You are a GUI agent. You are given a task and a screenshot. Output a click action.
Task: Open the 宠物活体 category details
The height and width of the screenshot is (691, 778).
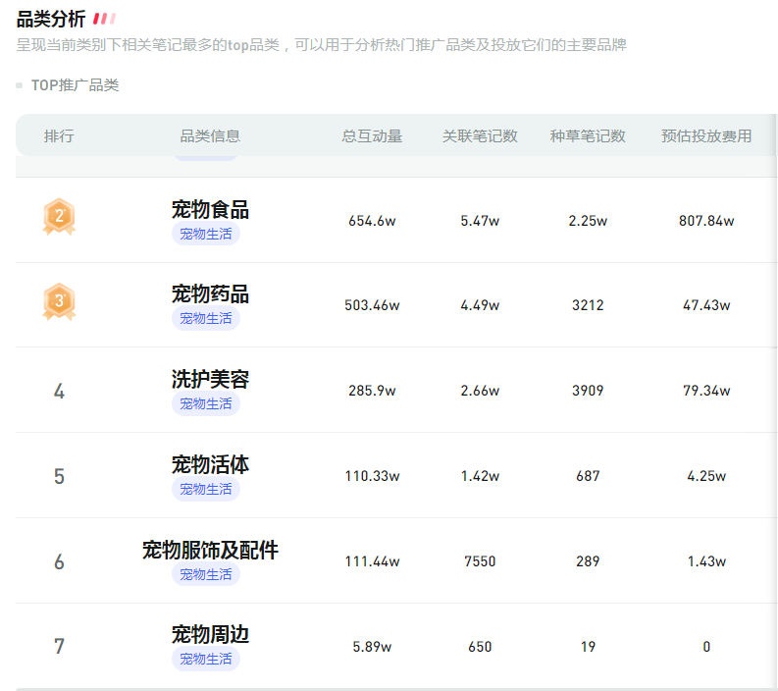[x=210, y=464]
